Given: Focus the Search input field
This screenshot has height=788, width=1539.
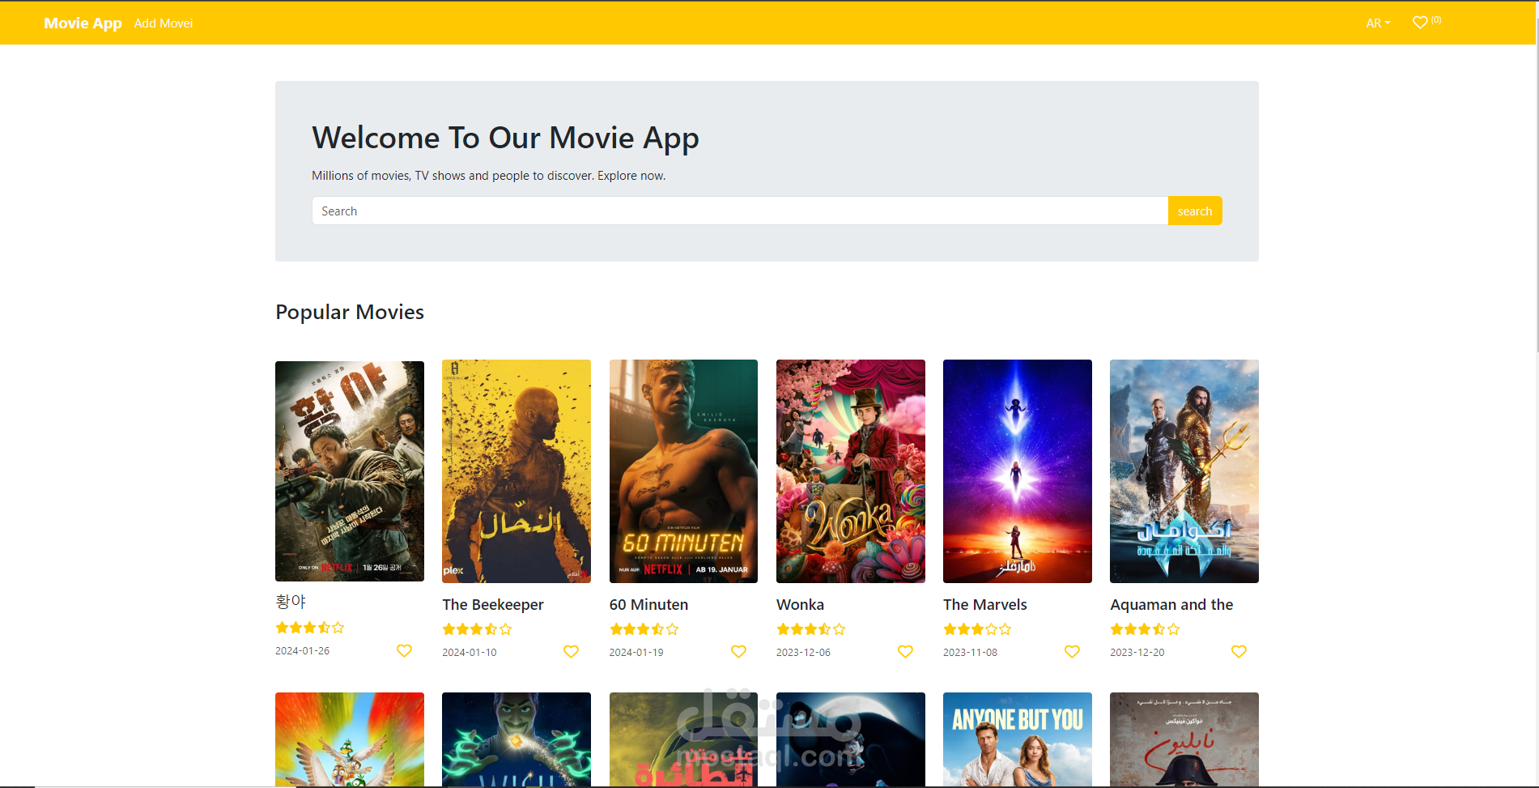Looking at the screenshot, I should 740,211.
